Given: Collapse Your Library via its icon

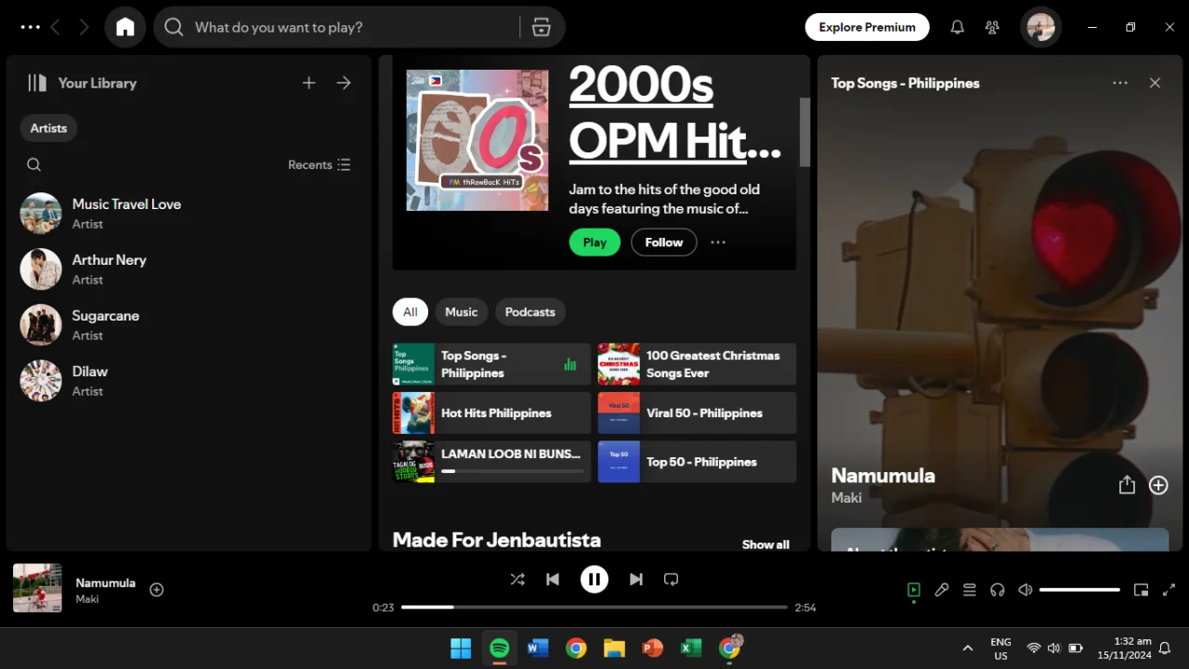Looking at the screenshot, I should (37, 83).
